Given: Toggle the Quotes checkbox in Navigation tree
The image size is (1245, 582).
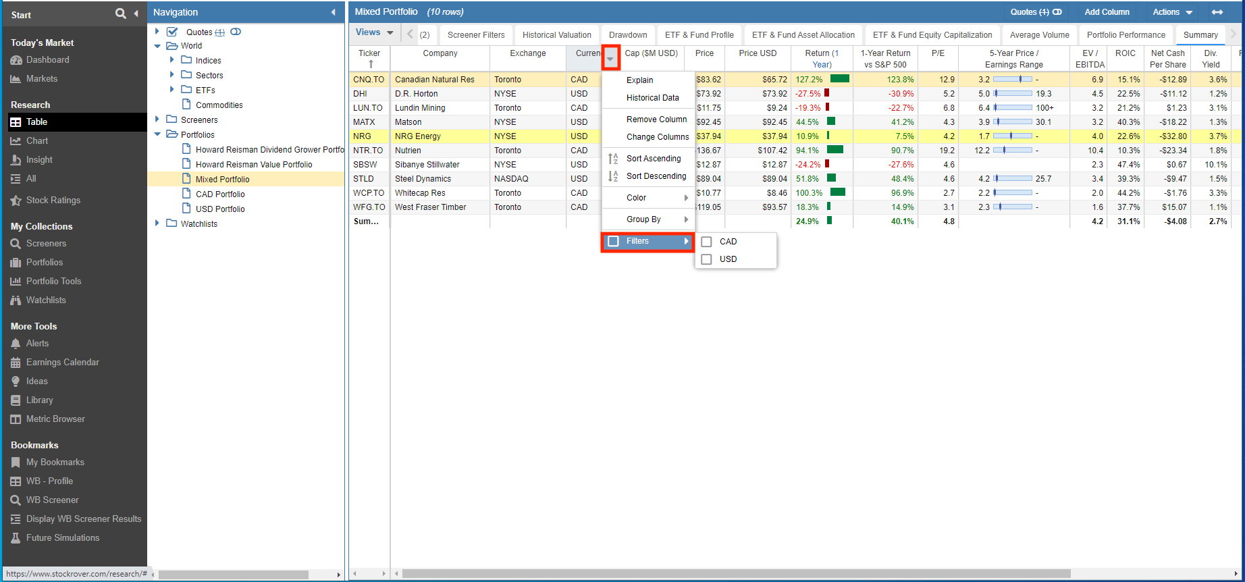Looking at the screenshot, I should [x=172, y=32].
